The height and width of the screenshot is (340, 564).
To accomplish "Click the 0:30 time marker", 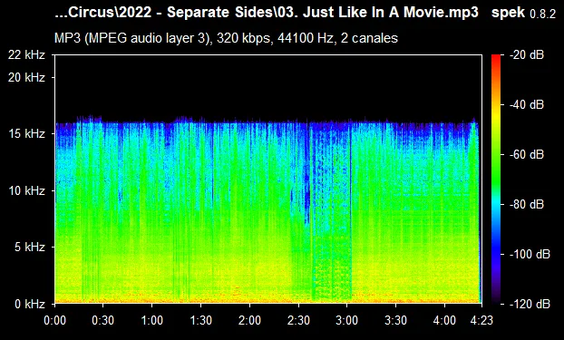I will pos(103,320).
